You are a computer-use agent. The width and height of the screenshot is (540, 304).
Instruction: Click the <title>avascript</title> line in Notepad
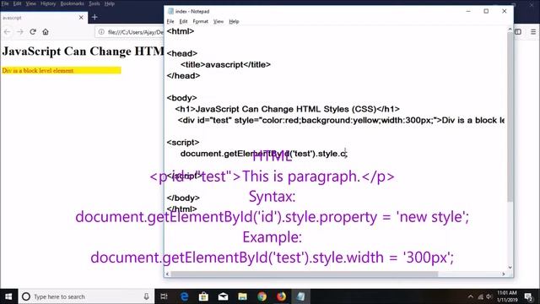(225, 64)
